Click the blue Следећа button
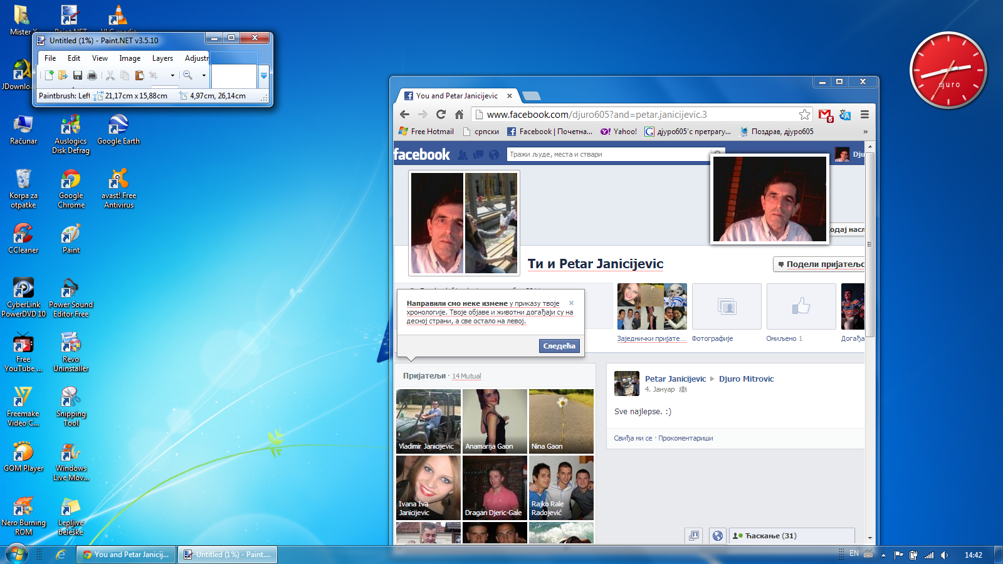 (559, 346)
